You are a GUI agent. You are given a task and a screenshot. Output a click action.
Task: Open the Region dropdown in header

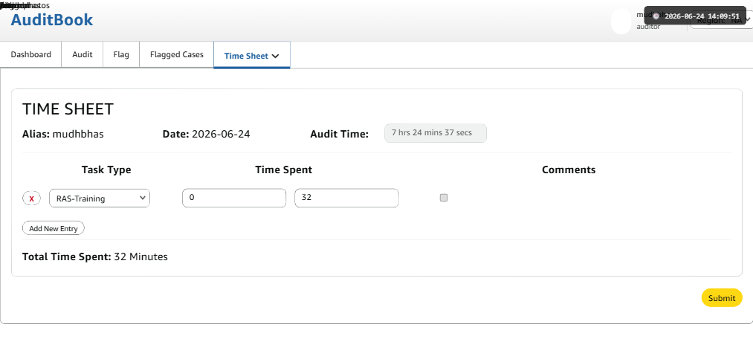point(721,20)
